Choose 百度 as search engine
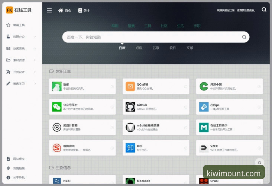 point(122,48)
